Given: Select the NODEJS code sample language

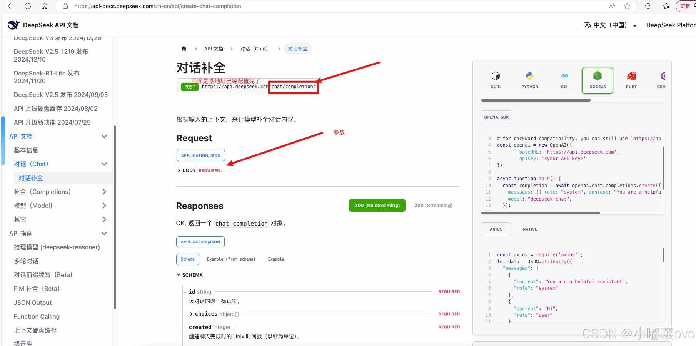Looking at the screenshot, I should tap(598, 80).
